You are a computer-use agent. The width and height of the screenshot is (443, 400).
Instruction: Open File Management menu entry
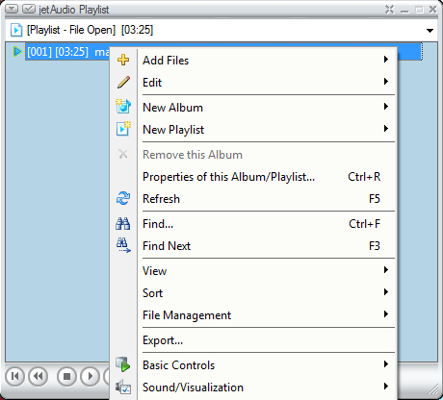(x=253, y=315)
